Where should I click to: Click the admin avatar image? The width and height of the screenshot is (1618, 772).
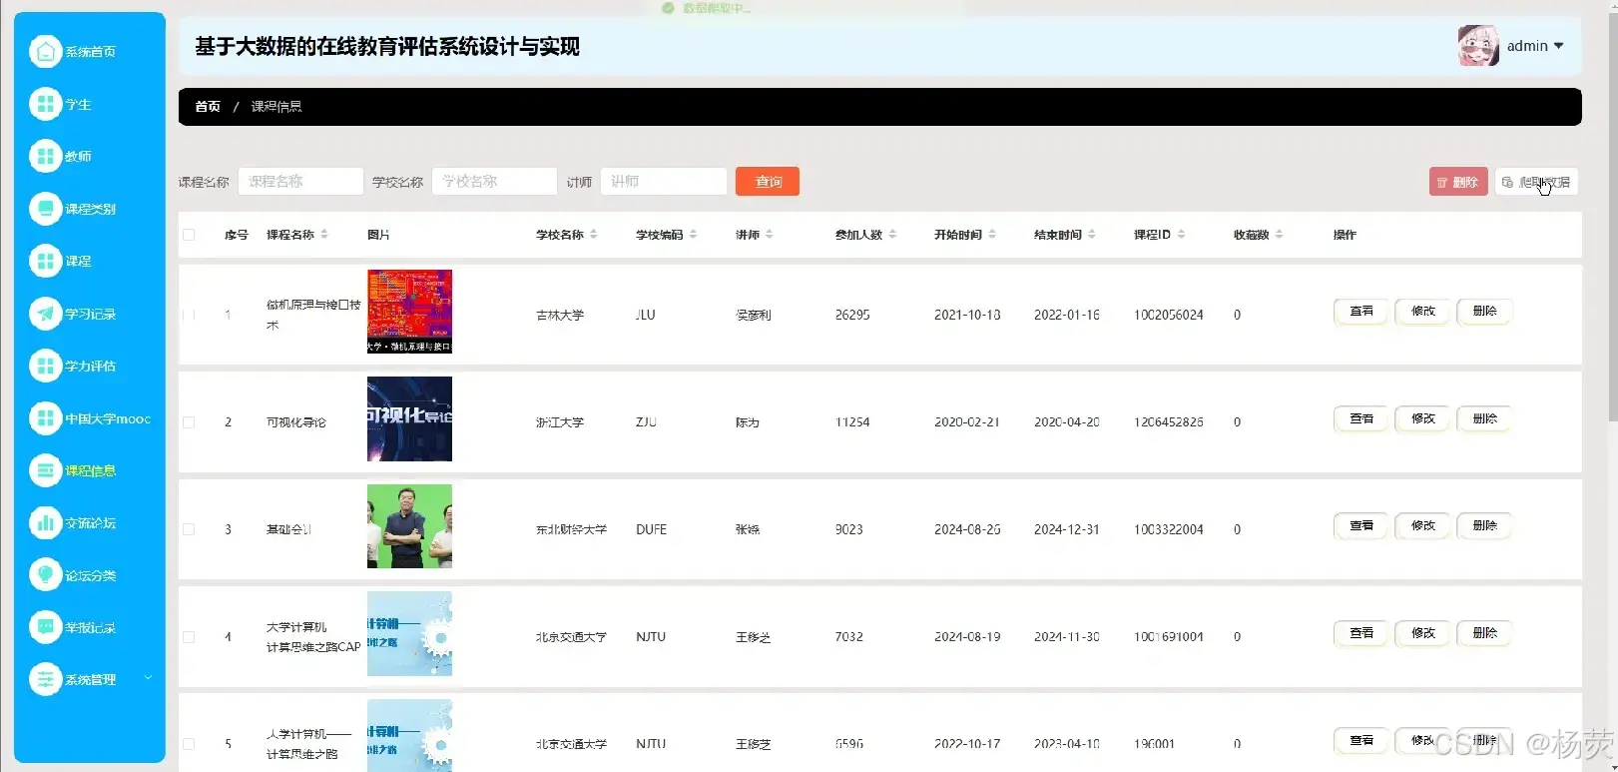[1478, 46]
